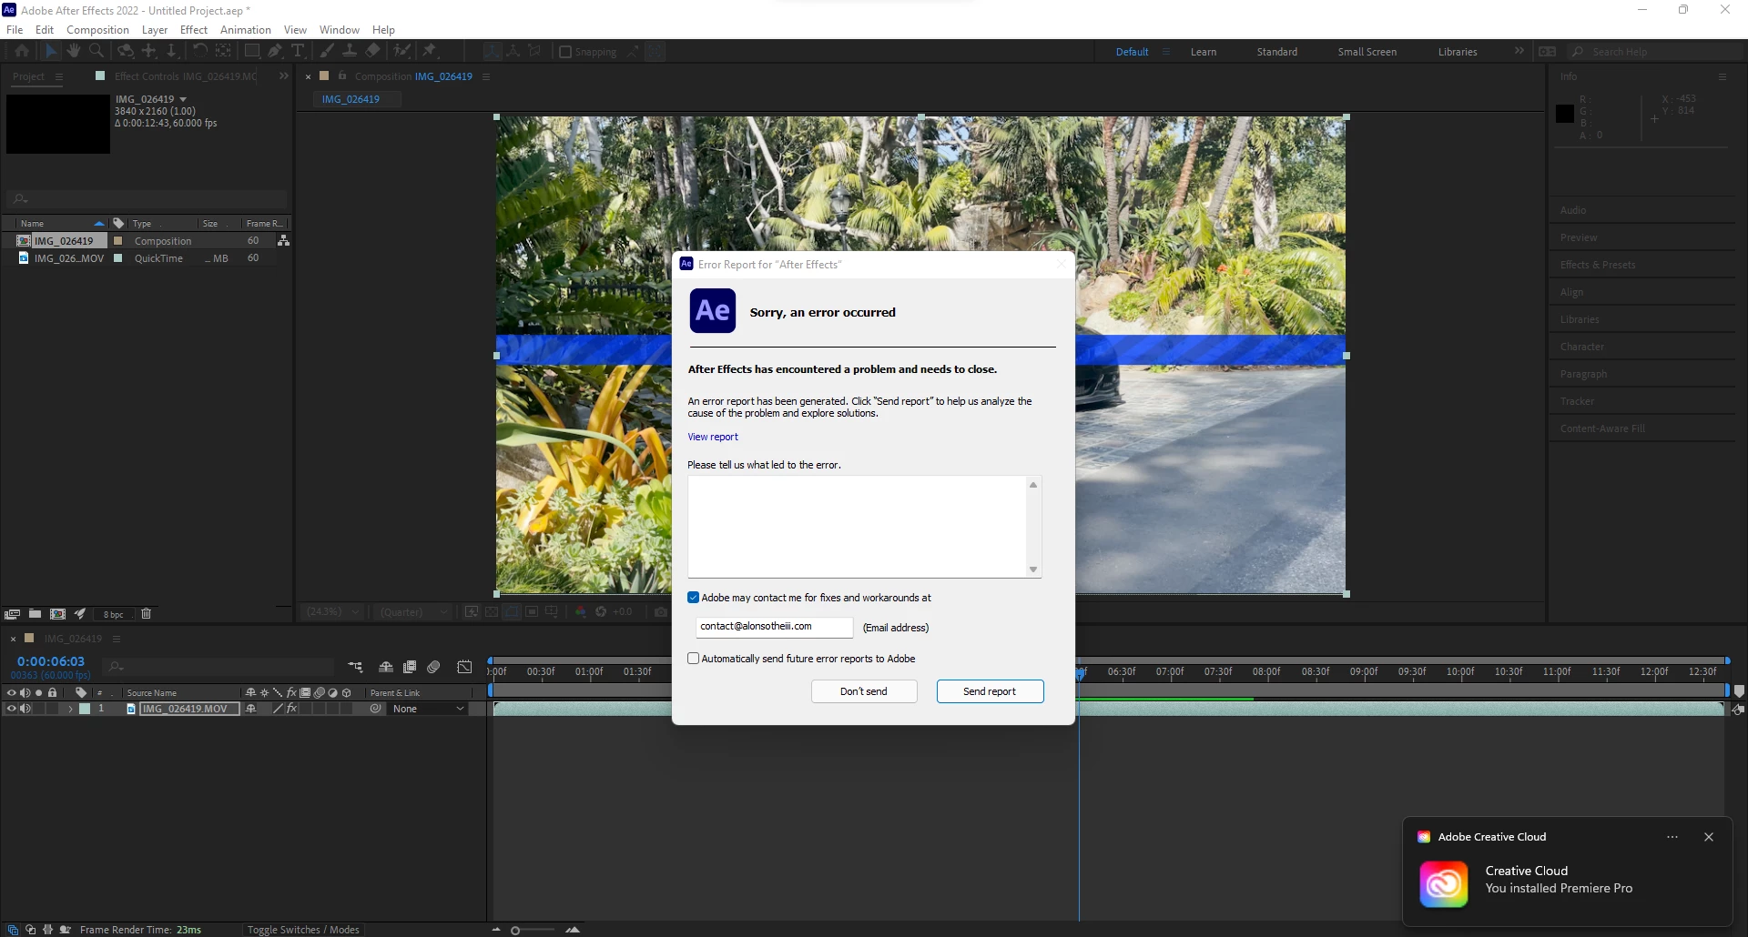The image size is (1748, 937).
Task: Select the Clone Stamp tool
Action: pos(350,52)
